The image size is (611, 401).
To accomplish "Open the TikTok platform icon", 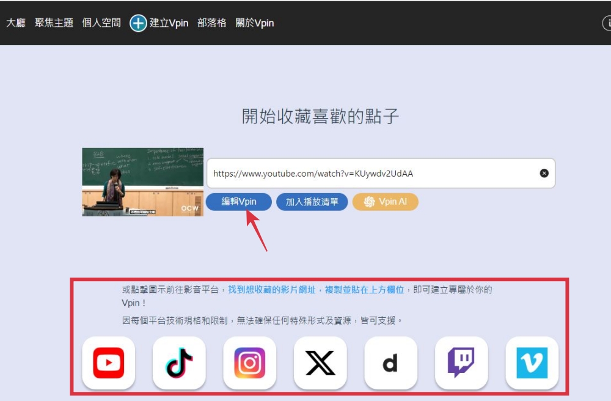I will [x=179, y=362].
